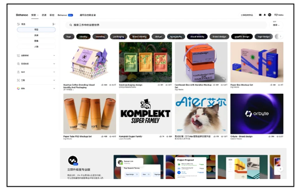Click the magnifier icon in search bar
Image resolution: width=304 pixels, height=192 pixels.
pos(71,25)
